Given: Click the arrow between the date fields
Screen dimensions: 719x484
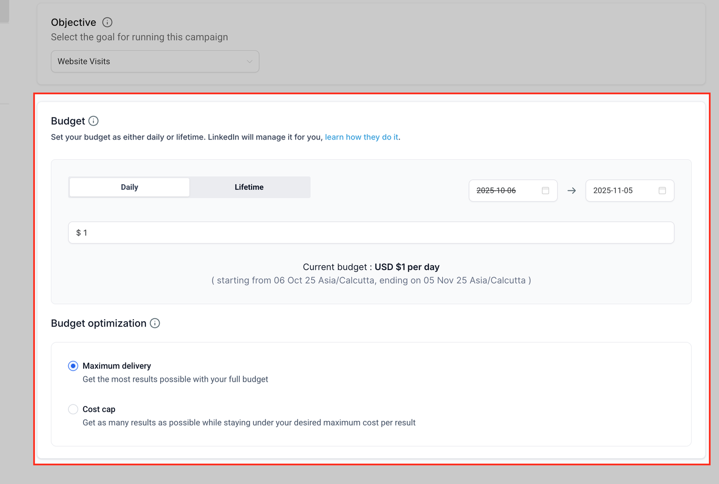Looking at the screenshot, I should pos(572,190).
